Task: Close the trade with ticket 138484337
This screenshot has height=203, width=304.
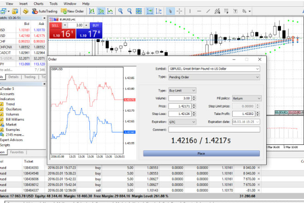Action: point(259,191)
